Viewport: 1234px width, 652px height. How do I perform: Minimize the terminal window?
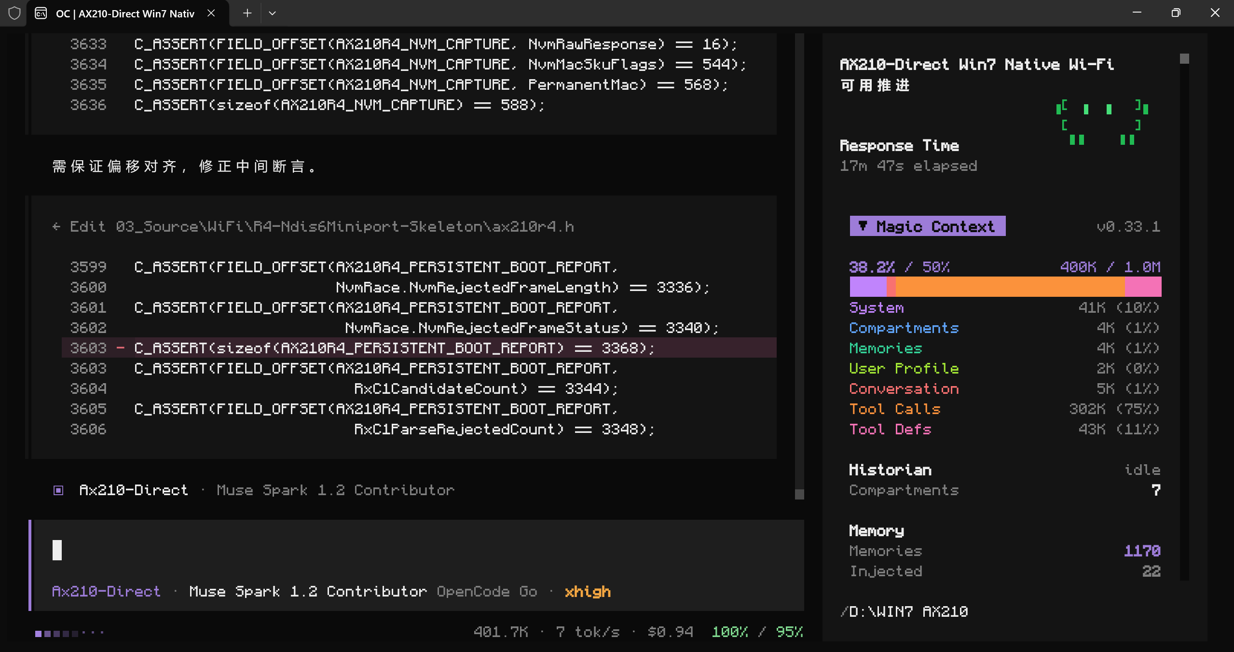point(1137,13)
